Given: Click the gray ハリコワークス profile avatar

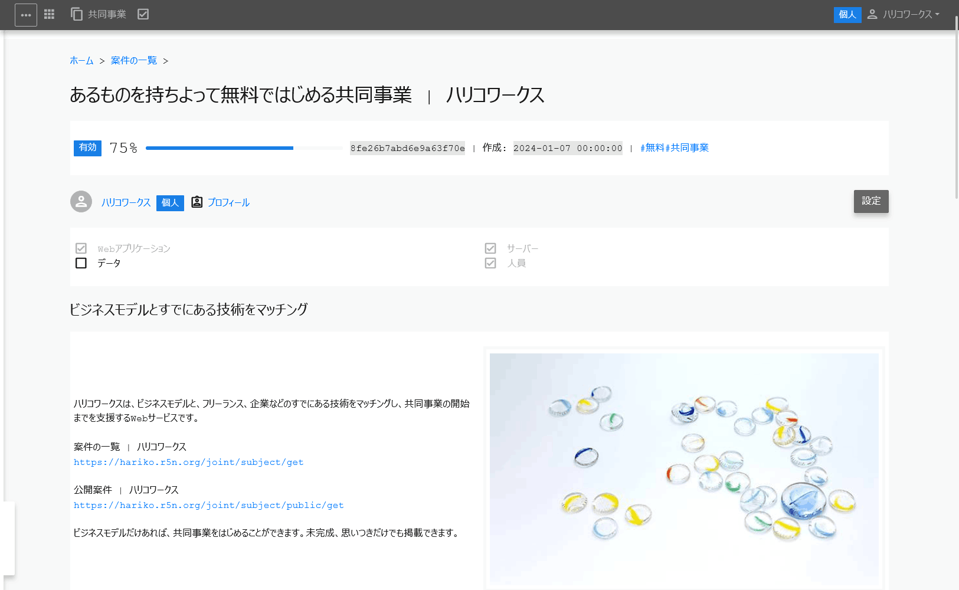Looking at the screenshot, I should pyautogui.click(x=81, y=202).
